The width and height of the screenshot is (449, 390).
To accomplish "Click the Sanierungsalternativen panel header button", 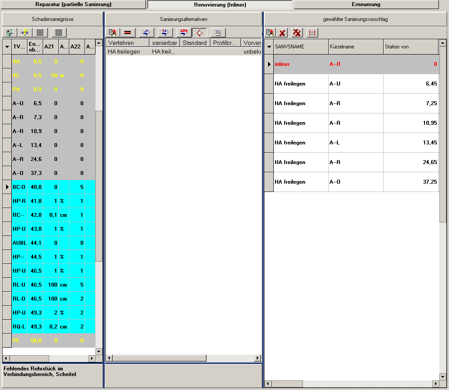I will 183,20.
